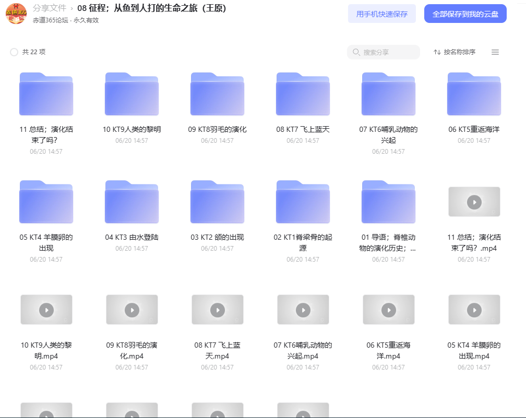The image size is (526, 418).
Task: Click the list view toggle icon
Action: [x=495, y=52]
